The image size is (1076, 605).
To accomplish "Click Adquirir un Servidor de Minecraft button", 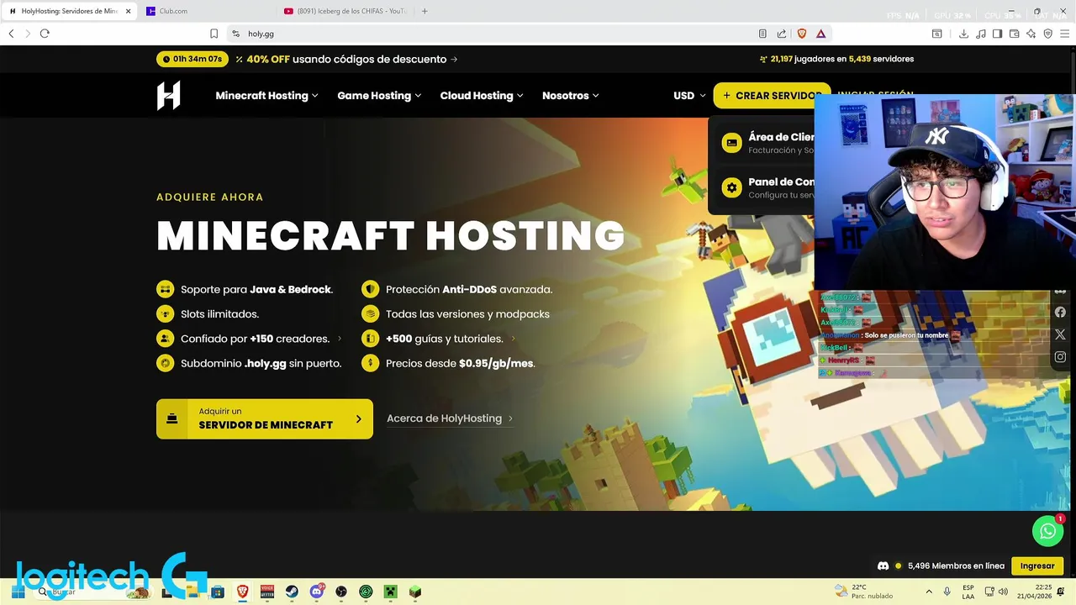I will click(x=265, y=418).
